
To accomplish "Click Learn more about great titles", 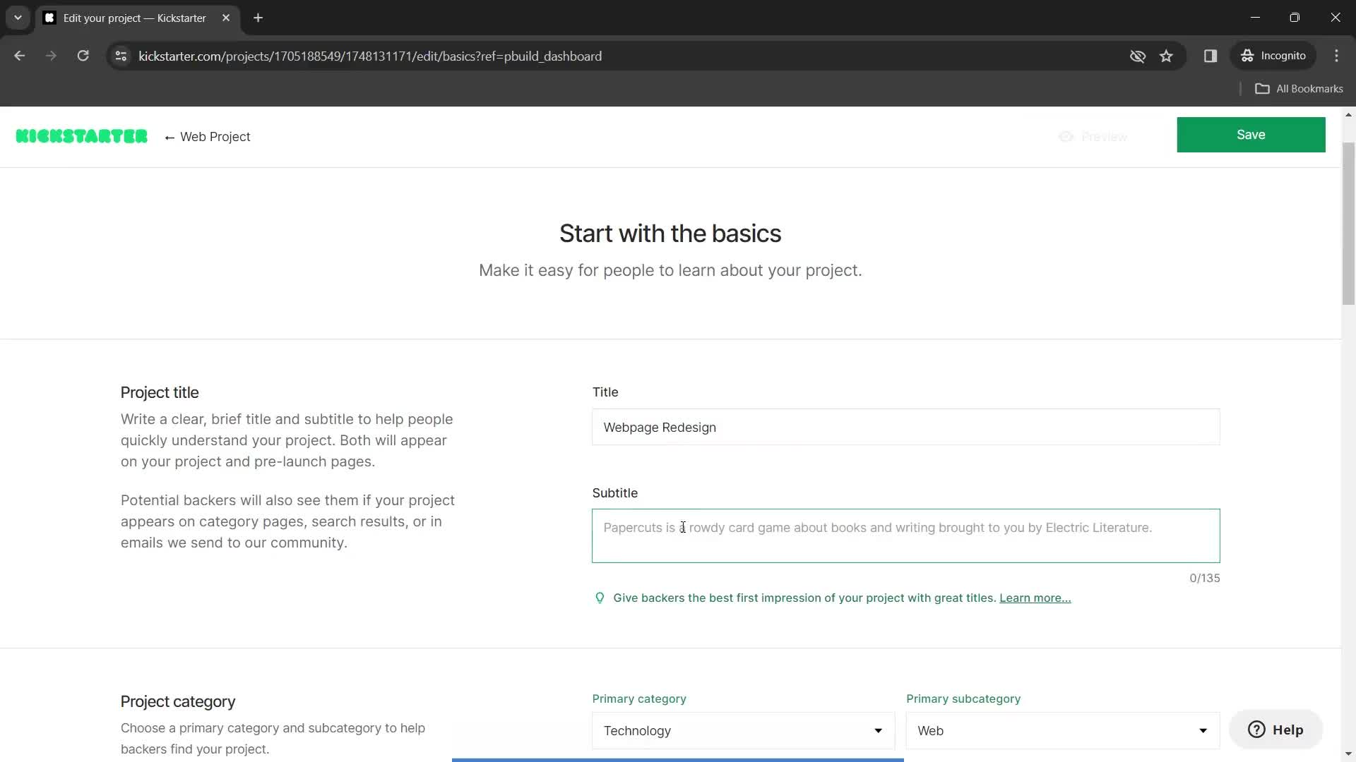I will 1035,598.
